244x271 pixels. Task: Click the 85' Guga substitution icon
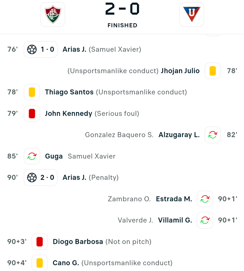(x=32, y=156)
